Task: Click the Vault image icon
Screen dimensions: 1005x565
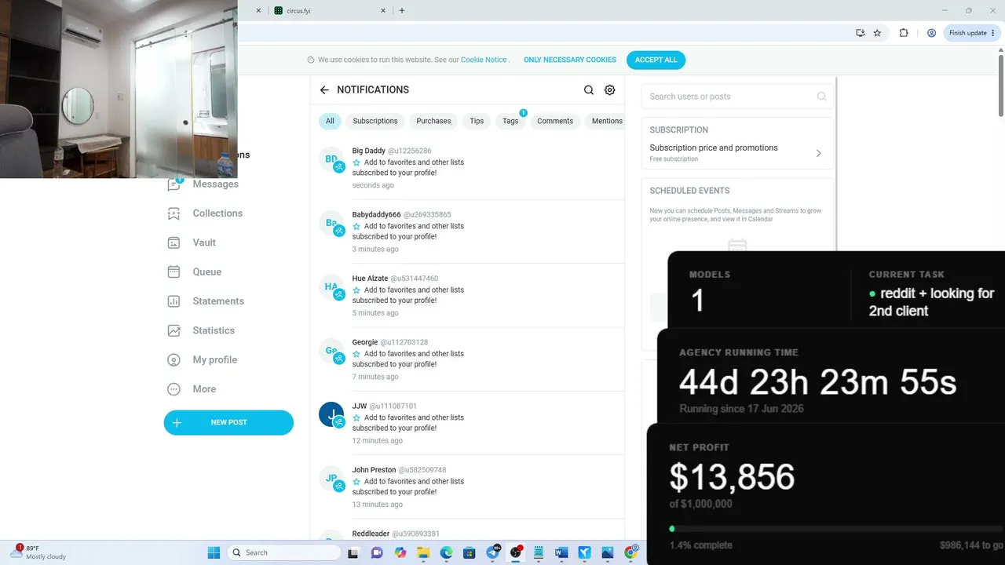Action: (x=174, y=242)
